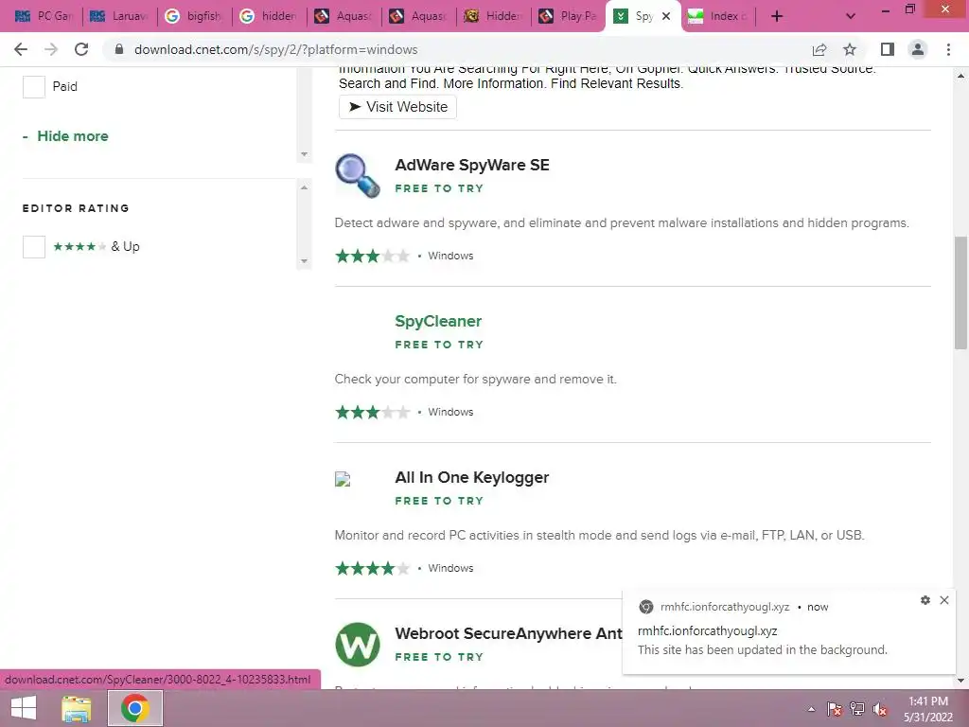Click the rmhfc.ionforcathyougl.xyz notification text
The image size is (969, 727).
point(708,631)
